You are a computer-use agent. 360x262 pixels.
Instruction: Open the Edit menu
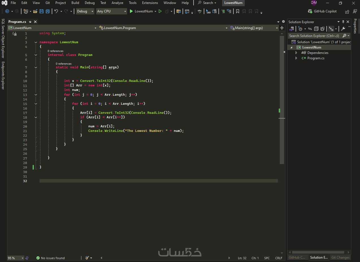point(24,3)
